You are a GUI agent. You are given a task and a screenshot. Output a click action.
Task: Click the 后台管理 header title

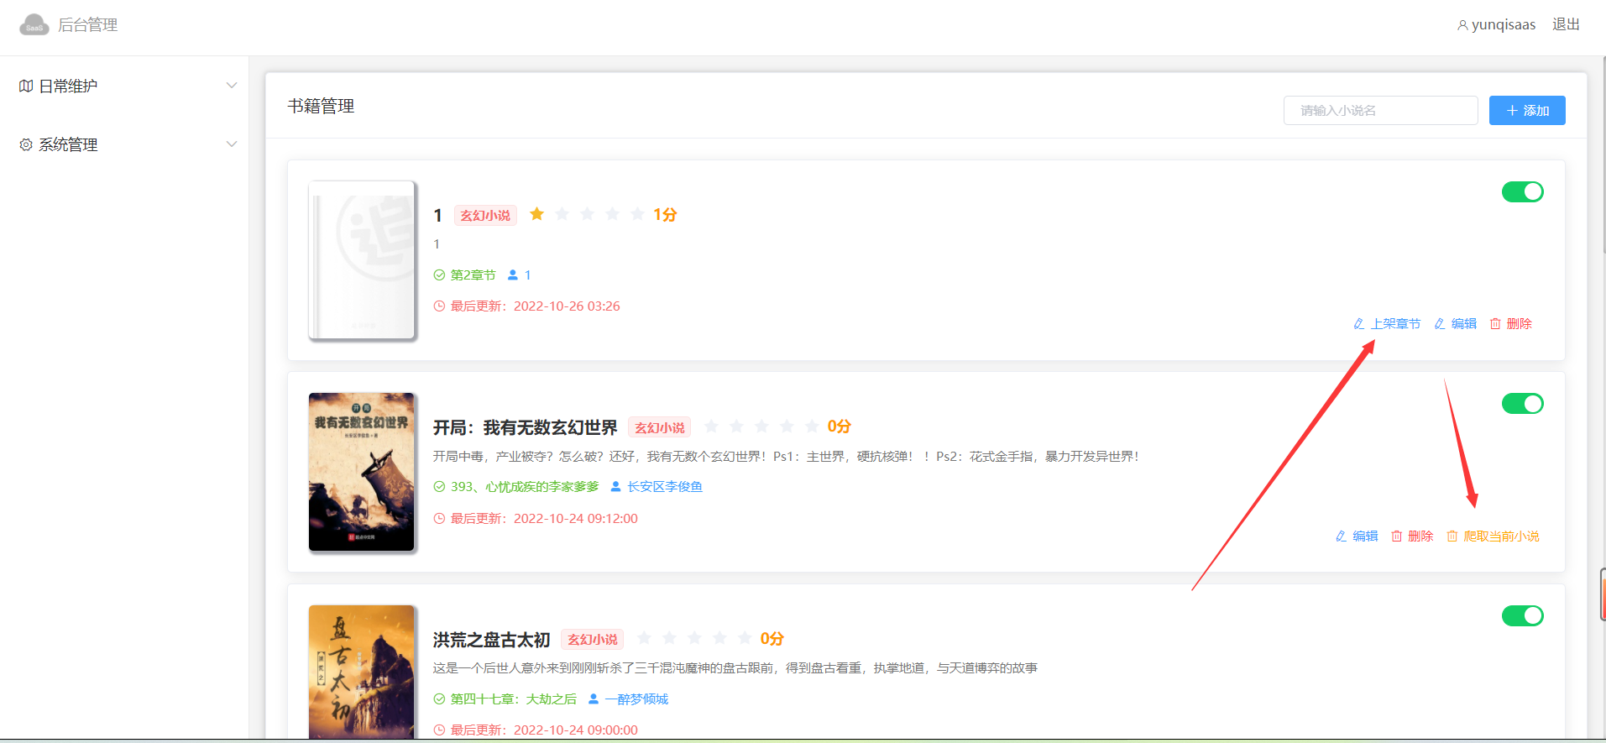pos(87,24)
